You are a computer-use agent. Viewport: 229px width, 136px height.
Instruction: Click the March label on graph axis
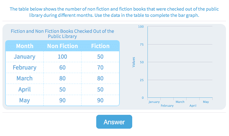180,102
